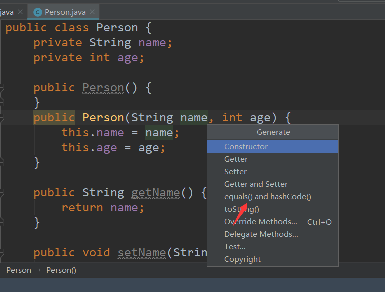Select Delegate Methods... option
This screenshot has width=385, height=292.
[x=261, y=234]
